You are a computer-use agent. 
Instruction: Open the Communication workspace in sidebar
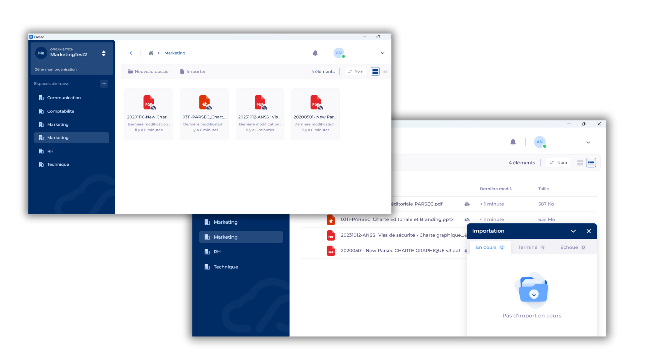(64, 98)
